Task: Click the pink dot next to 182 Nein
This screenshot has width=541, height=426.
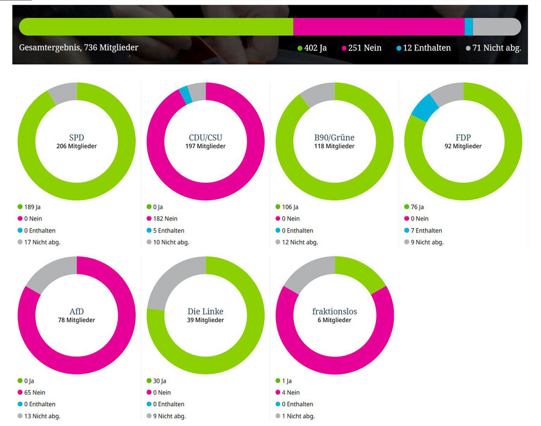Action: coord(149,219)
